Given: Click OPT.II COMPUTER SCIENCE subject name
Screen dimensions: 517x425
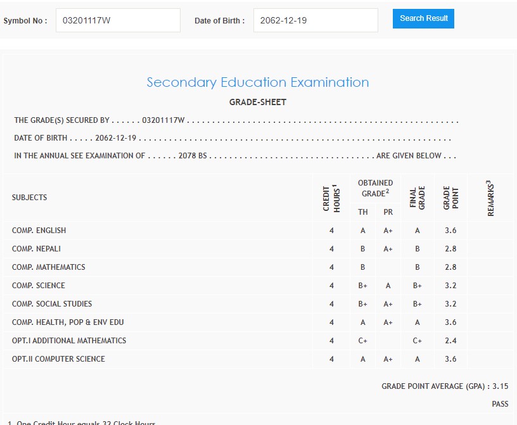Looking at the screenshot, I should (58, 359).
